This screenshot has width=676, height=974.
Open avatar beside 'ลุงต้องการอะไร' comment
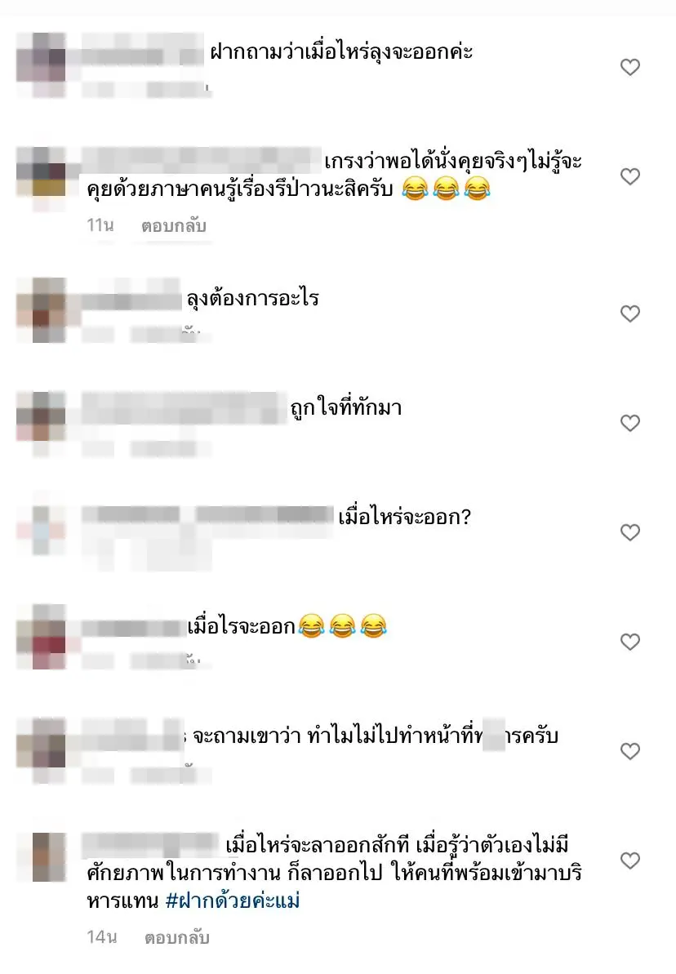pos(41,310)
